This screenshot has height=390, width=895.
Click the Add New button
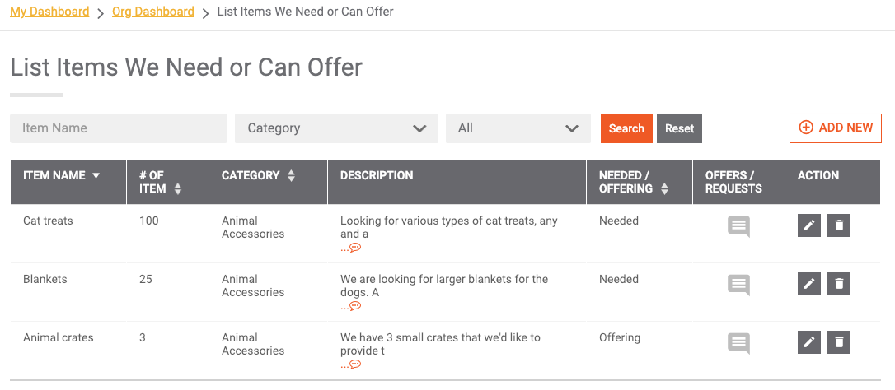tap(836, 128)
